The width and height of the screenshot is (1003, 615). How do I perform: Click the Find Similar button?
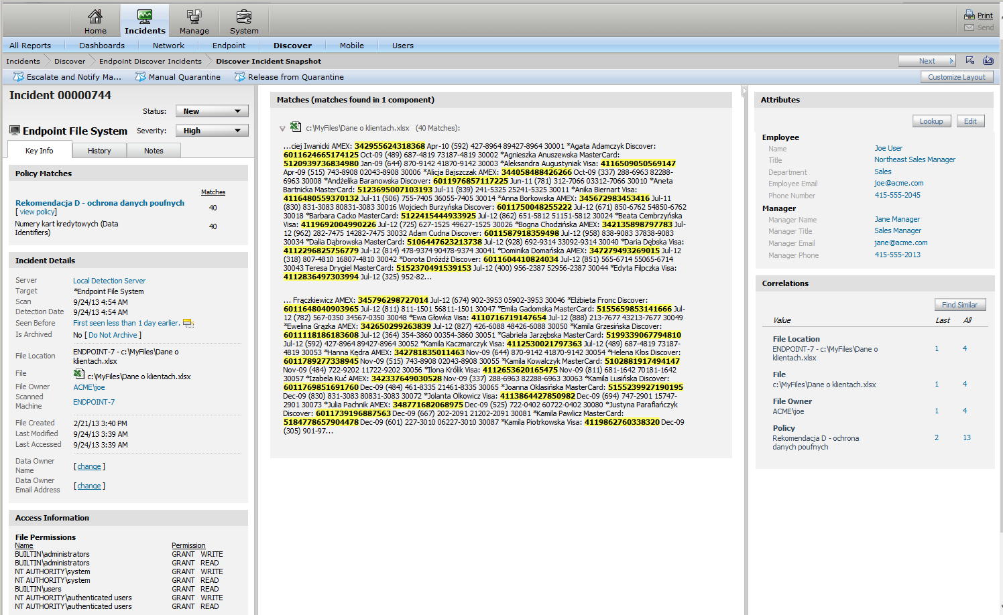tap(960, 305)
